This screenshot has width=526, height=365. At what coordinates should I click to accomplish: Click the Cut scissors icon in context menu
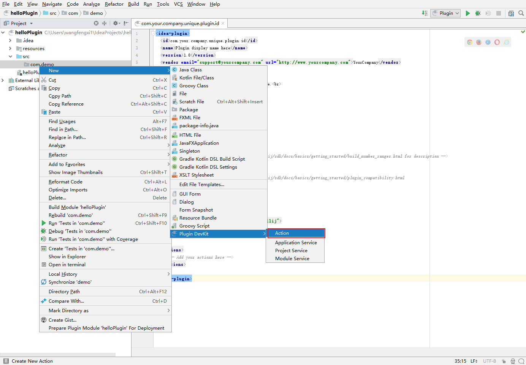[x=44, y=80]
